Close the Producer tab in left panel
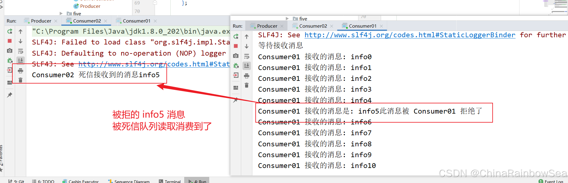This screenshot has height=183, width=568. click(56, 21)
